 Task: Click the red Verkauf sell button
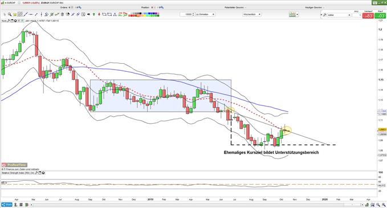368,16
